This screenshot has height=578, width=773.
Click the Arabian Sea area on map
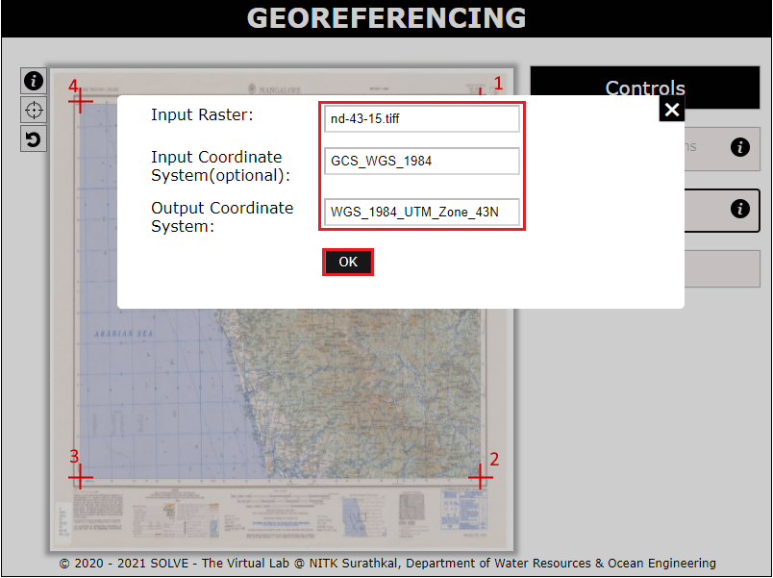(123, 334)
